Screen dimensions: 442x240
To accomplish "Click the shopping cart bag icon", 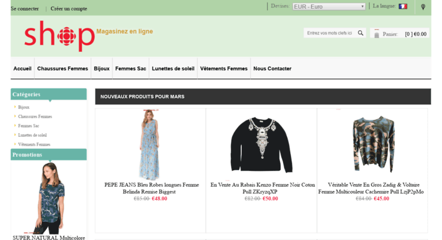I will point(377,33).
